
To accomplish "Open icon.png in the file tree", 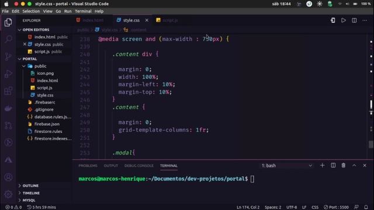I will pyautogui.click(x=45, y=73).
